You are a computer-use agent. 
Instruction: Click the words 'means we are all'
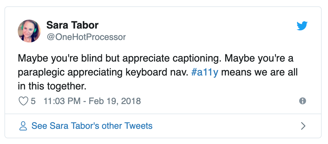click(259, 72)
